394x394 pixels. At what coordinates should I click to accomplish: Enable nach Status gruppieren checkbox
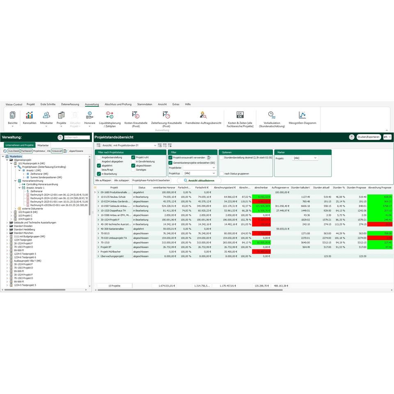pos(222,174)
